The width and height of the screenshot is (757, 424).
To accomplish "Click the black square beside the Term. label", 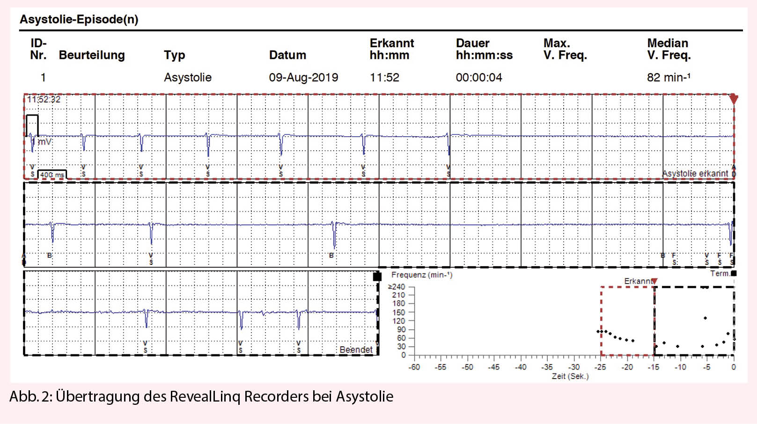I will pyautogui.click(x=734, y=273).
